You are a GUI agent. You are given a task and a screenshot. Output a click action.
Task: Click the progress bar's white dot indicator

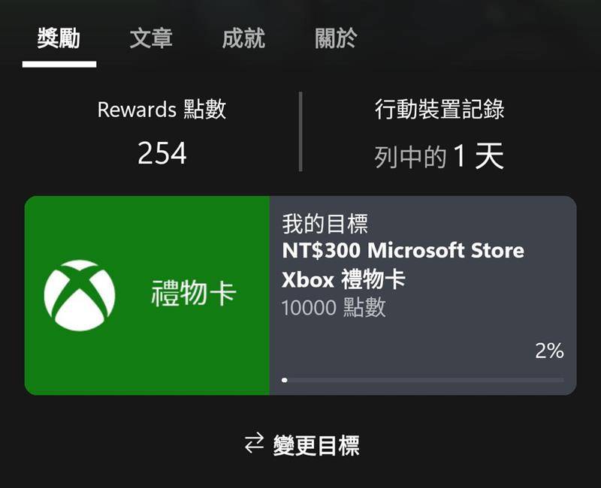pos(285,380)
